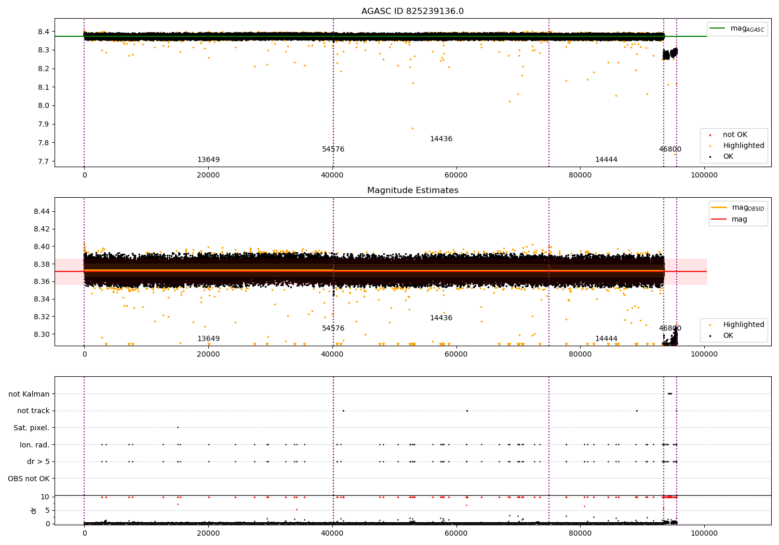
Task: Click the 100000 x-axis tick of bottom plot
Action: point(704,533)
